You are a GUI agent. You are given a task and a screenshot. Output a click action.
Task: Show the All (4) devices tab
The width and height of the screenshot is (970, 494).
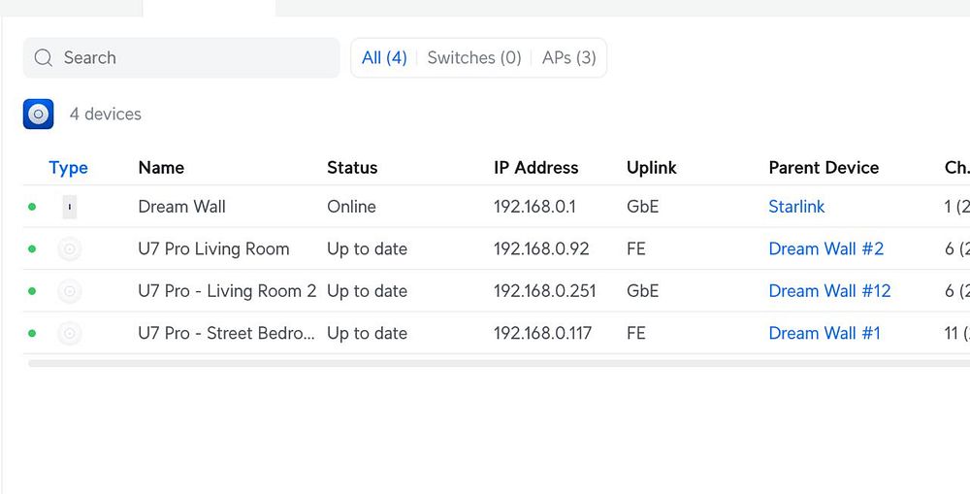coord(384,58)
